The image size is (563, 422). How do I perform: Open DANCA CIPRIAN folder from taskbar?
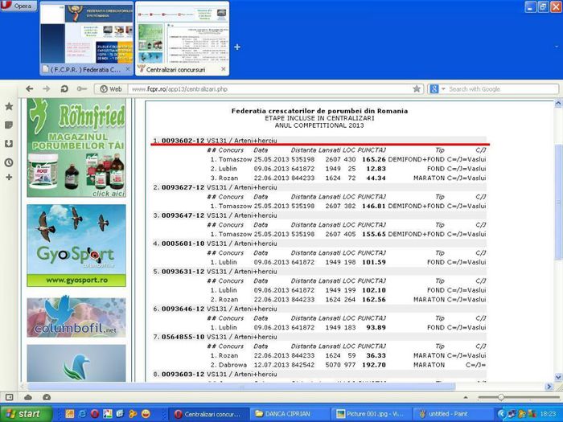tap(288, 414)
